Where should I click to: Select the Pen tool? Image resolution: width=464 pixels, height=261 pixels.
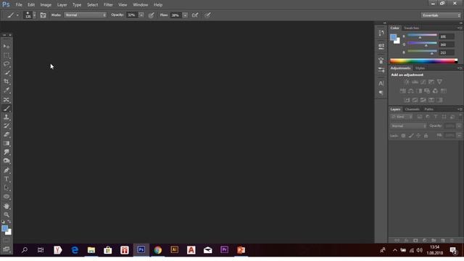(x=7, y=170)
